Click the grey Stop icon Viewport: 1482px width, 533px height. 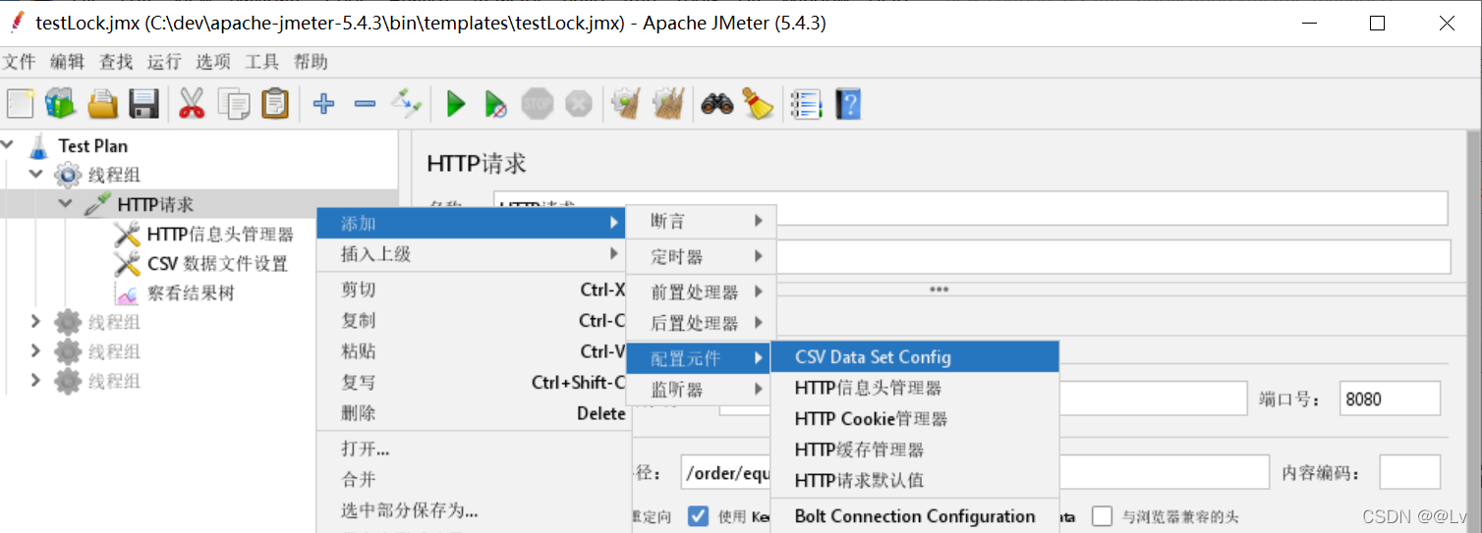(x=538, y=103)
